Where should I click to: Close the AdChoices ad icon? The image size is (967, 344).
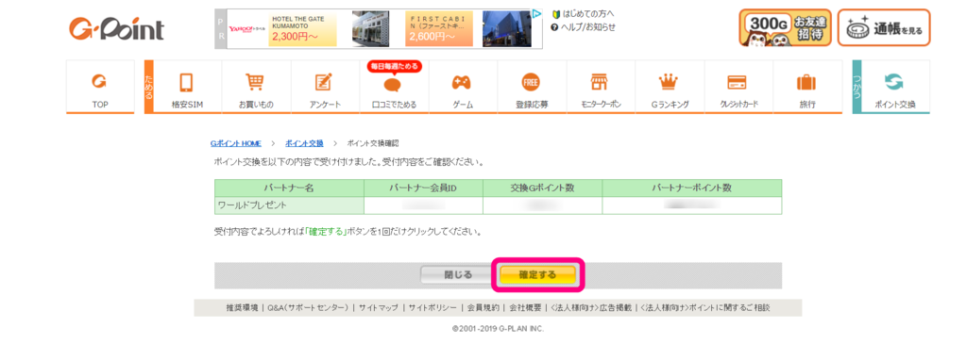536,13
